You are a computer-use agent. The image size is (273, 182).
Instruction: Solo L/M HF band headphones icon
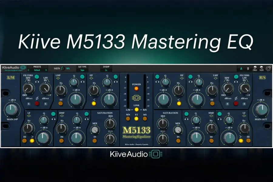click(x=116, y=81)
